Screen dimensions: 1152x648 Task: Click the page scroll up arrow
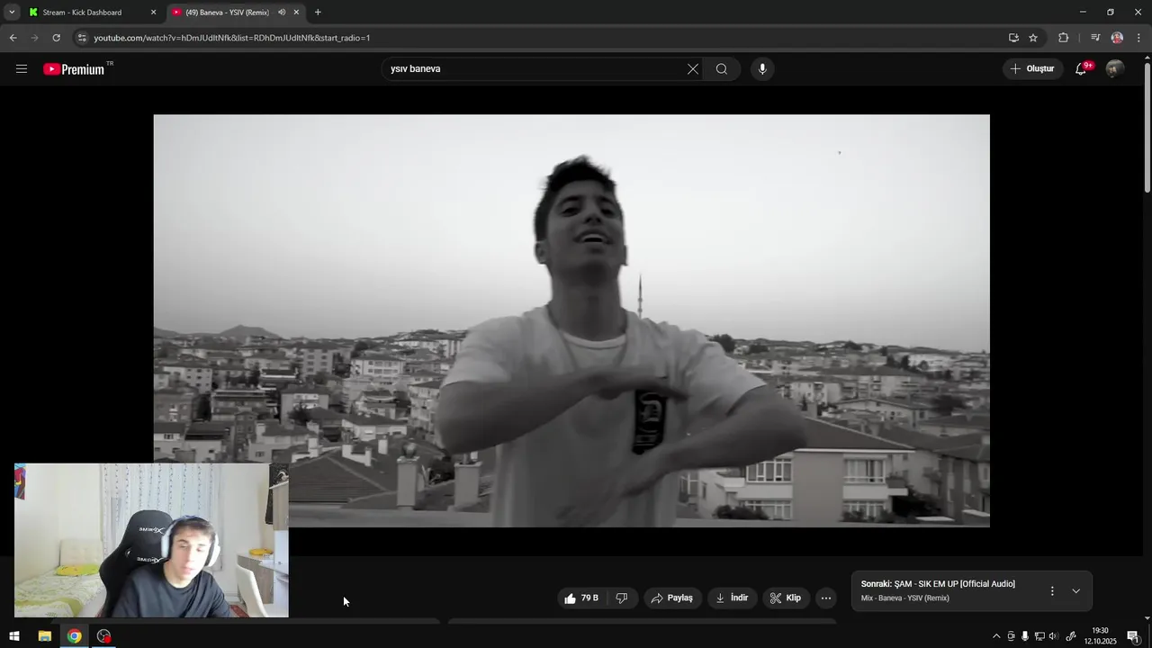[1147, 58]
